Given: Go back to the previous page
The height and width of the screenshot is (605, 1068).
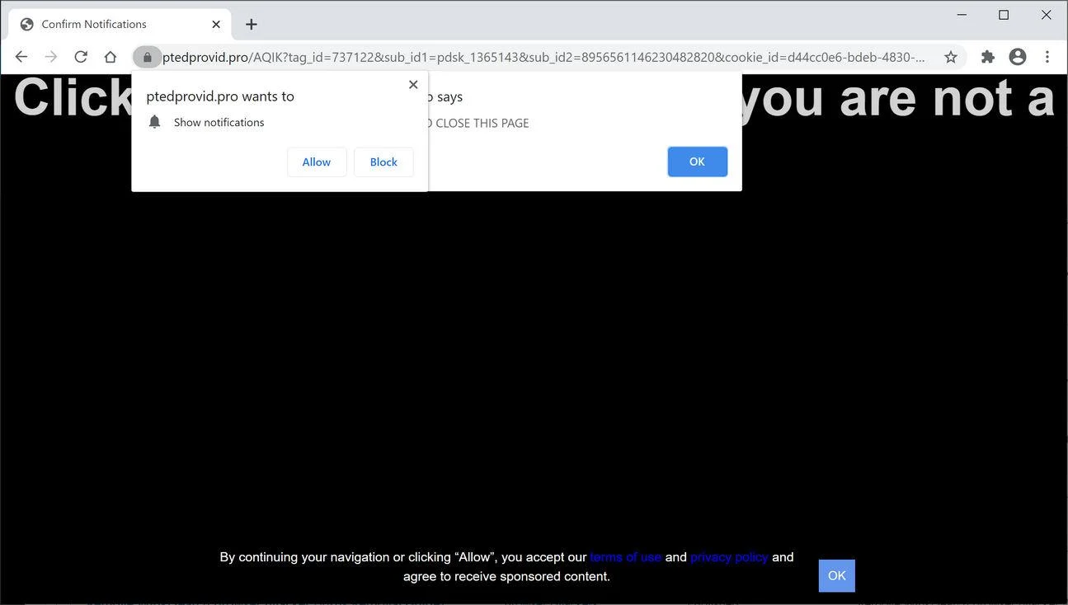Looking at the screenshot, I should point(21,57).
